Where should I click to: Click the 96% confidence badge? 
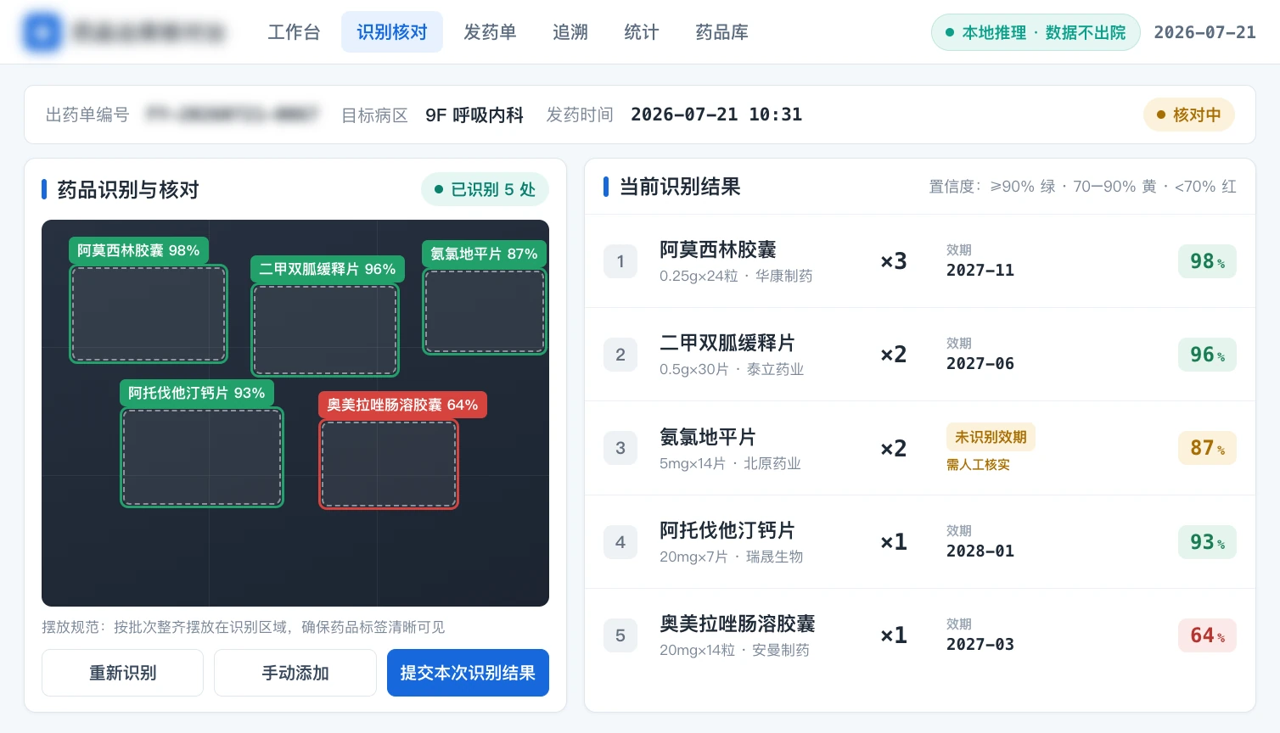click(1207, 355)
